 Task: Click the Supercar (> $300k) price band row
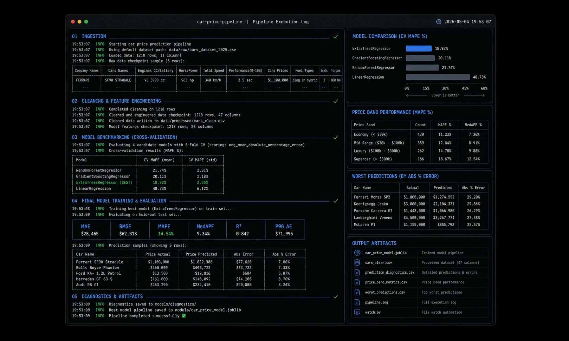[420, 159]
